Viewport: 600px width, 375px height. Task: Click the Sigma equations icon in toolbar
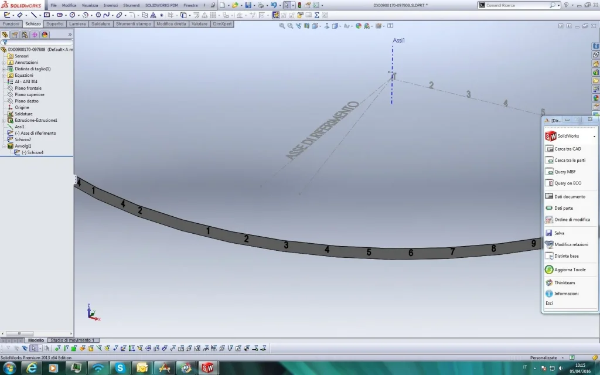point(317,15)
